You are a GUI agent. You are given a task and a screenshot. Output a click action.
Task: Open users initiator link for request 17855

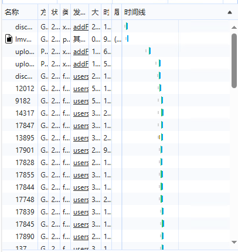(81, 175)
